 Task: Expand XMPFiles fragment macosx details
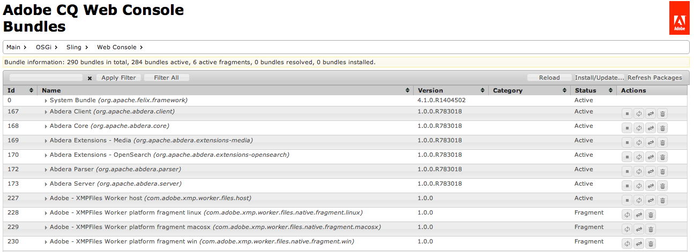(46, 227)
